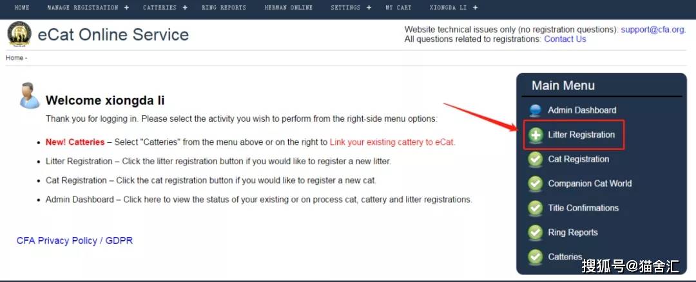The image size is (696, 282).
Task: Expand the Xiongda Li account menu
Action: [x=475, y=8]
